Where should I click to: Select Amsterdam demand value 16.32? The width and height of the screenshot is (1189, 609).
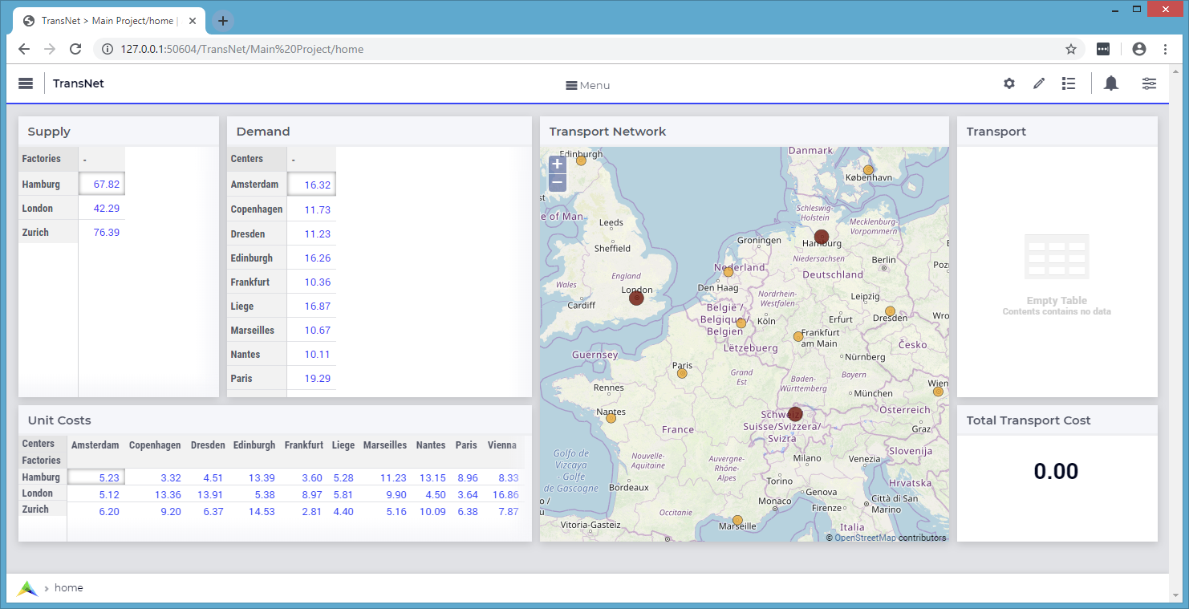(x=311, y=185)
